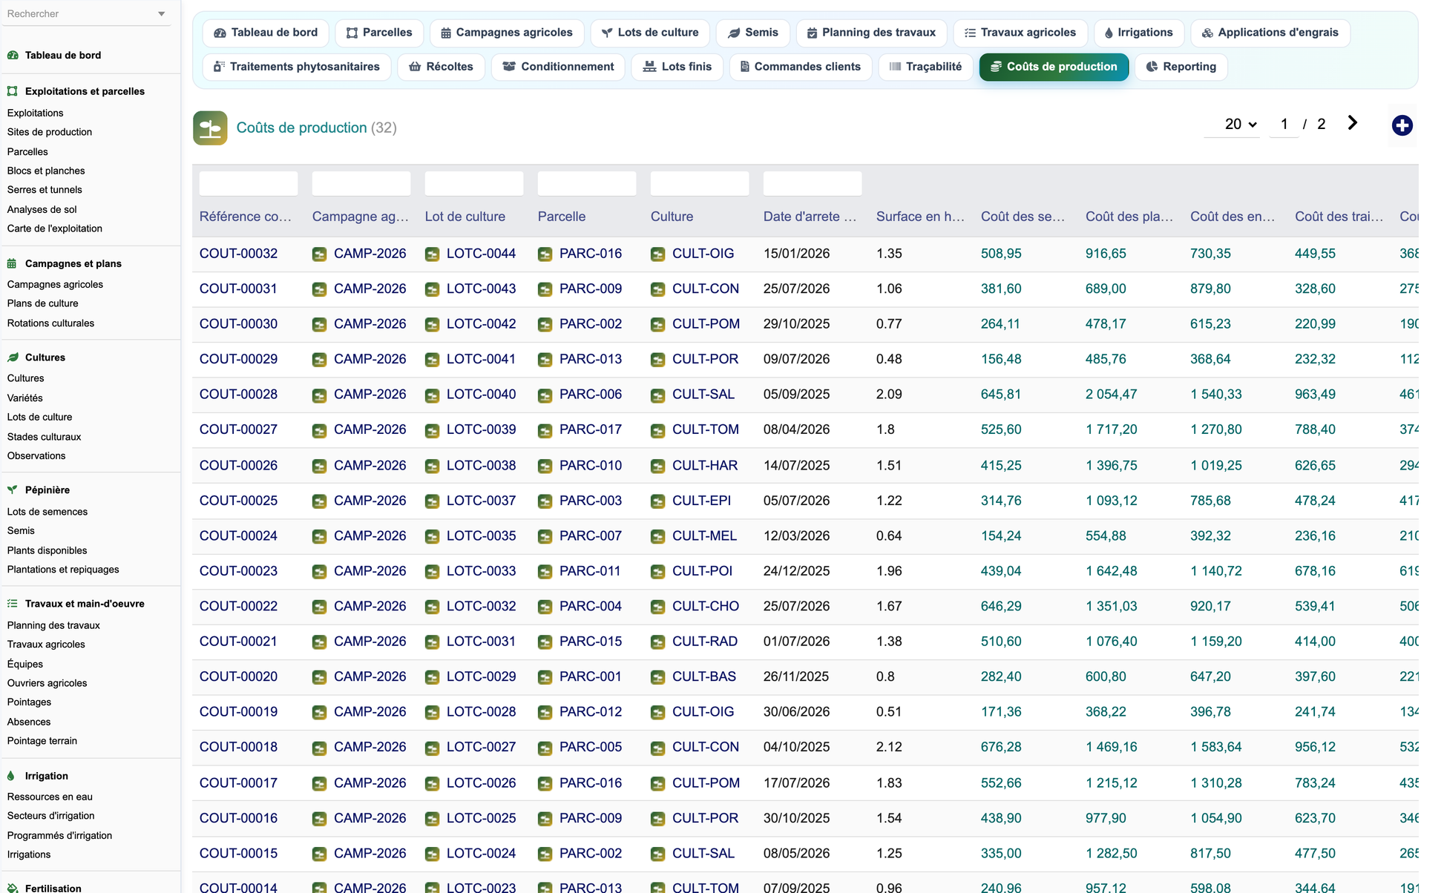Sort by the Date d'arrete column header
This screenshot has height=893, width=1444.
pos(810,217)
